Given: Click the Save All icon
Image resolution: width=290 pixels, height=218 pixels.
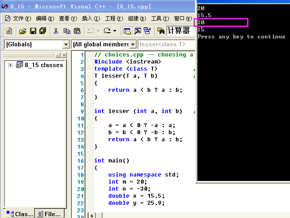Looking at the screenshot, I should pyautogui.click(x=43, y=31).
